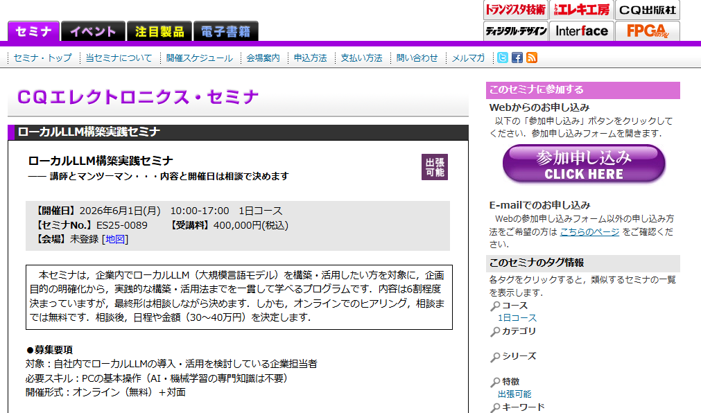
Task: Open the Facebook icon link
Action: (x=517, y=58)
